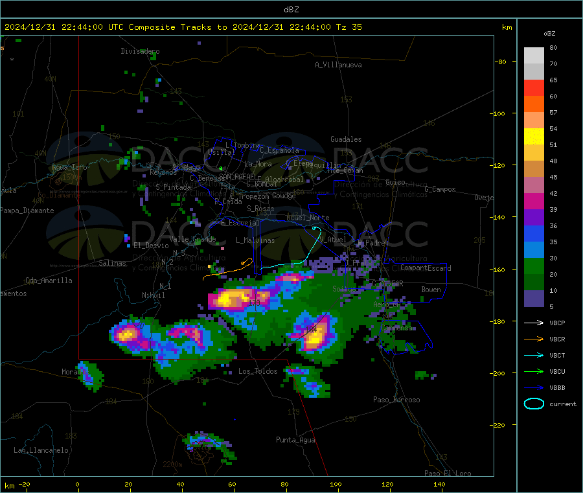The width and height of the screenshot is (583, 493).
Task: Click the 'dBZ' title at top
Action: (x=291, y=9)
